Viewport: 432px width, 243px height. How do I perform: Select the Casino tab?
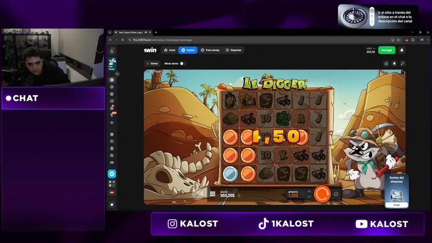coord(188,50)
